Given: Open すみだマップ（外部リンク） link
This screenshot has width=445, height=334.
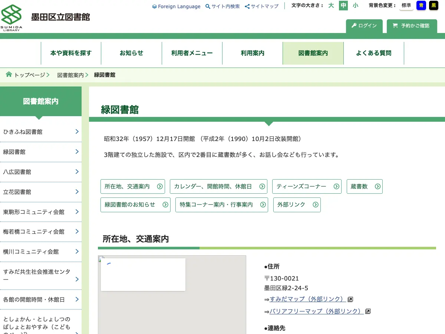Looking at the screenshot, I should click(x=307, y=299).
